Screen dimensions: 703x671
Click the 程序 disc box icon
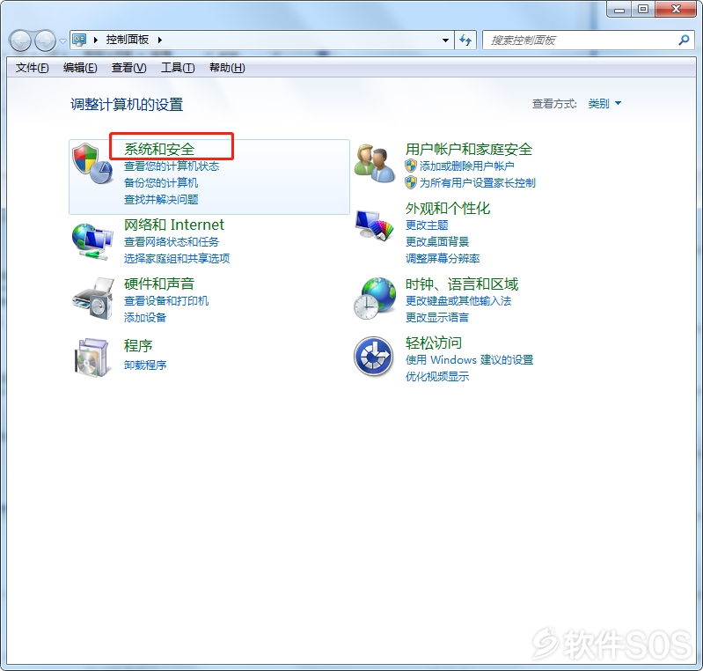click(92, 358)
